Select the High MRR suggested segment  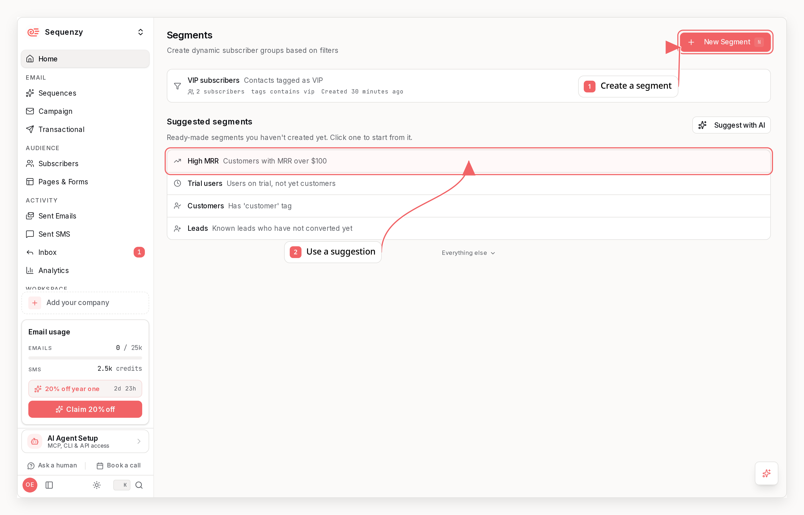[469, 161]
